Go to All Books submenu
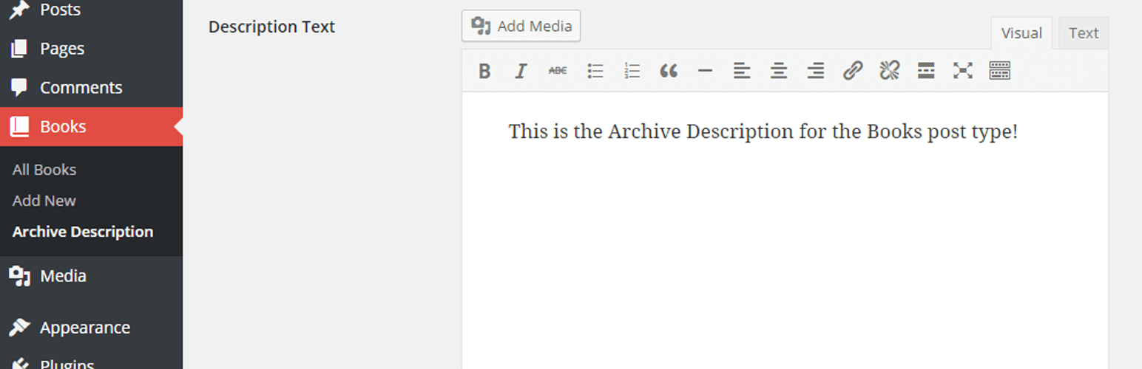Image resolution: width=1142 pixels, height=369 pixels. 44,170
